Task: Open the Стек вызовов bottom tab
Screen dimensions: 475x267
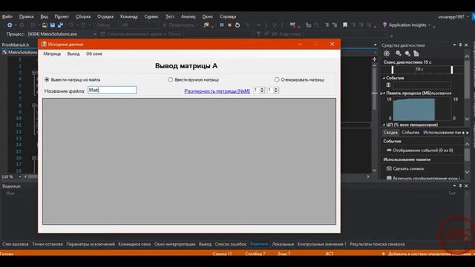Action: point(16,244)
